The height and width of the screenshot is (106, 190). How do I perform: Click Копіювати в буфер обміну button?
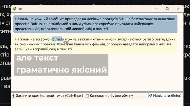(x=109, y=95)
